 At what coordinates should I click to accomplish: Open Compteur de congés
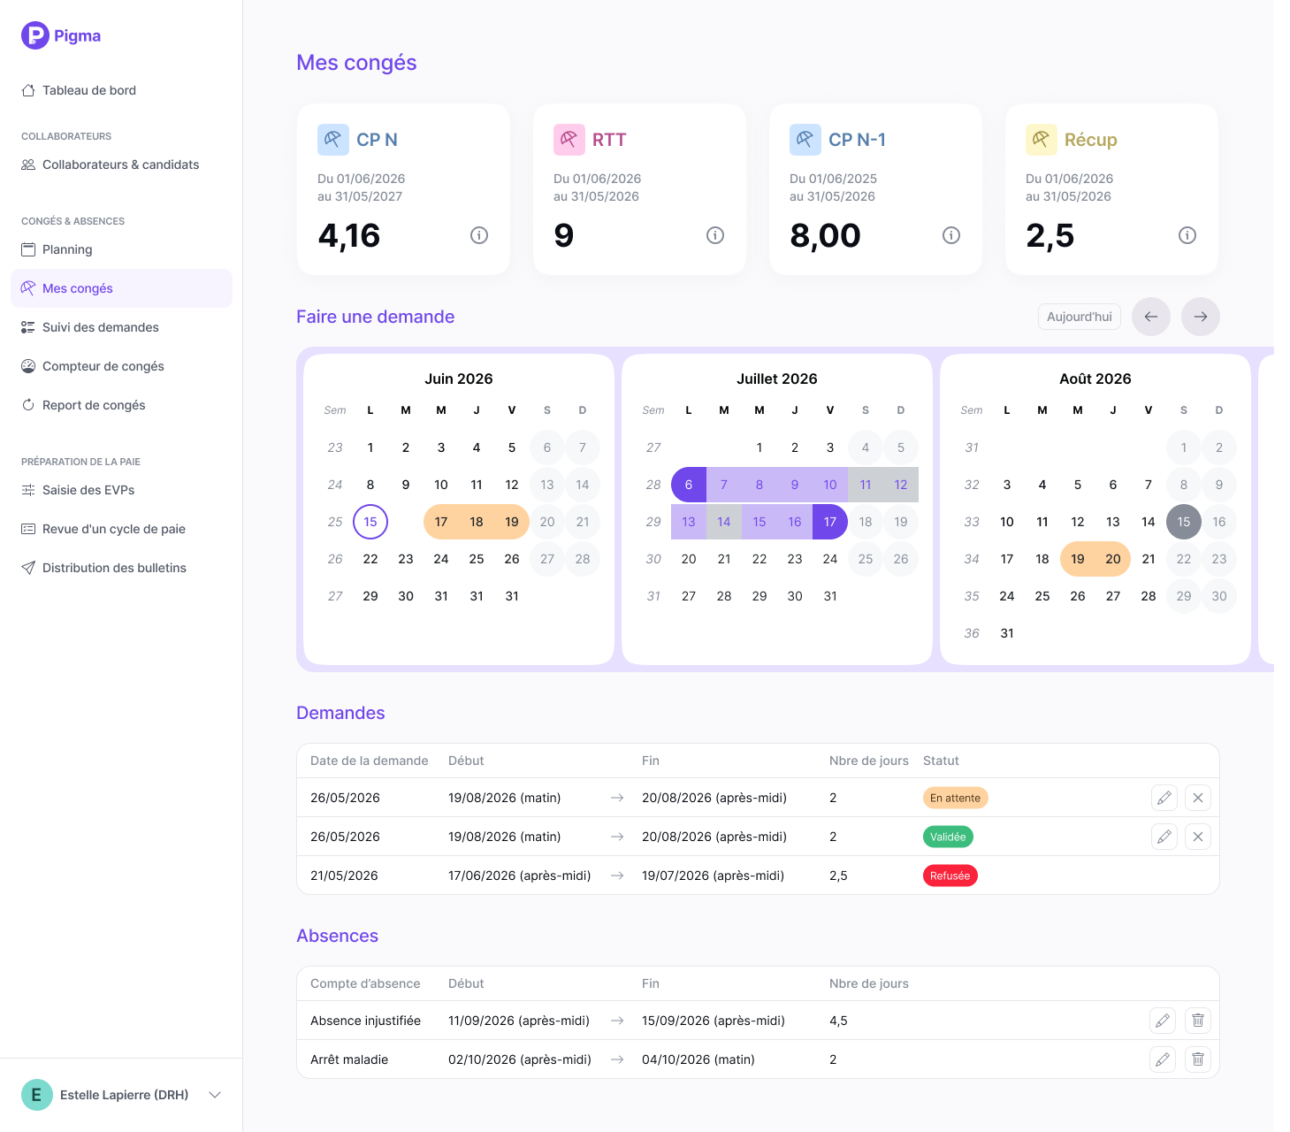(x=121, y=366)
